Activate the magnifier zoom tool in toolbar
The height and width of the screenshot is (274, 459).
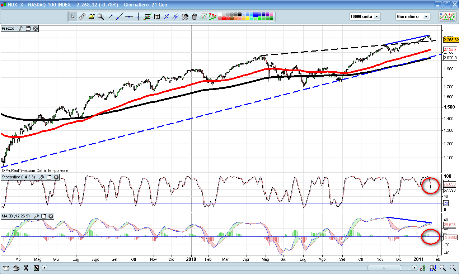(100, 16)
